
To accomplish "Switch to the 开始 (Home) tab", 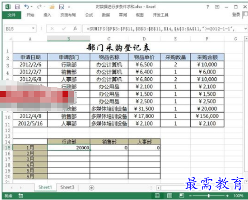I will [x=30, y=15].
